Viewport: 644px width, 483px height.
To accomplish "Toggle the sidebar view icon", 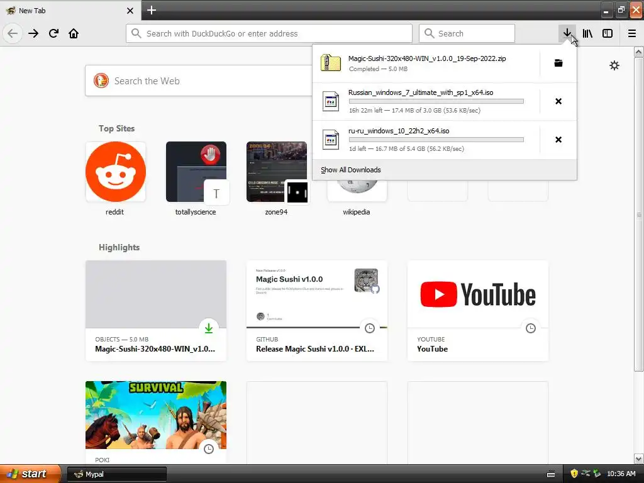I will pos(608,33).
